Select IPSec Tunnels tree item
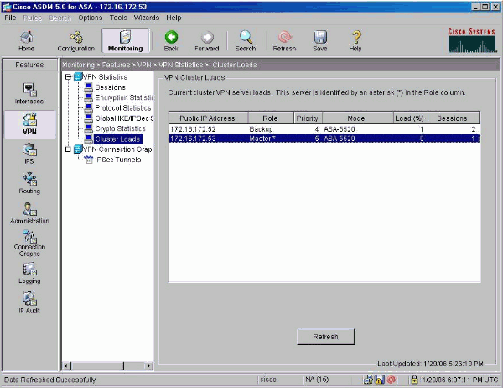Viewport: 503px width, 388px height. coord(116,159)
